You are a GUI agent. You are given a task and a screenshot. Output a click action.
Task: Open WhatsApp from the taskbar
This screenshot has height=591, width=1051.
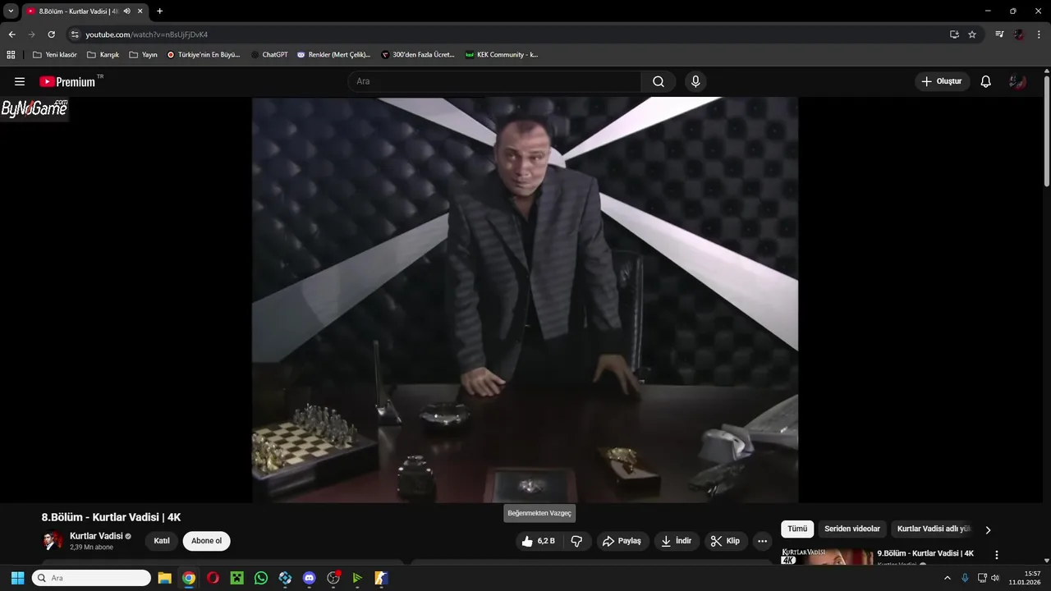tap(261, 578)
